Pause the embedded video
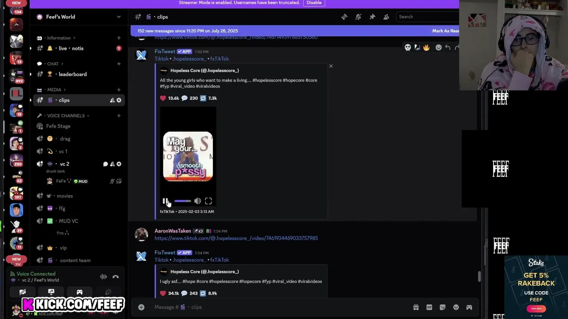 point(165,201)
